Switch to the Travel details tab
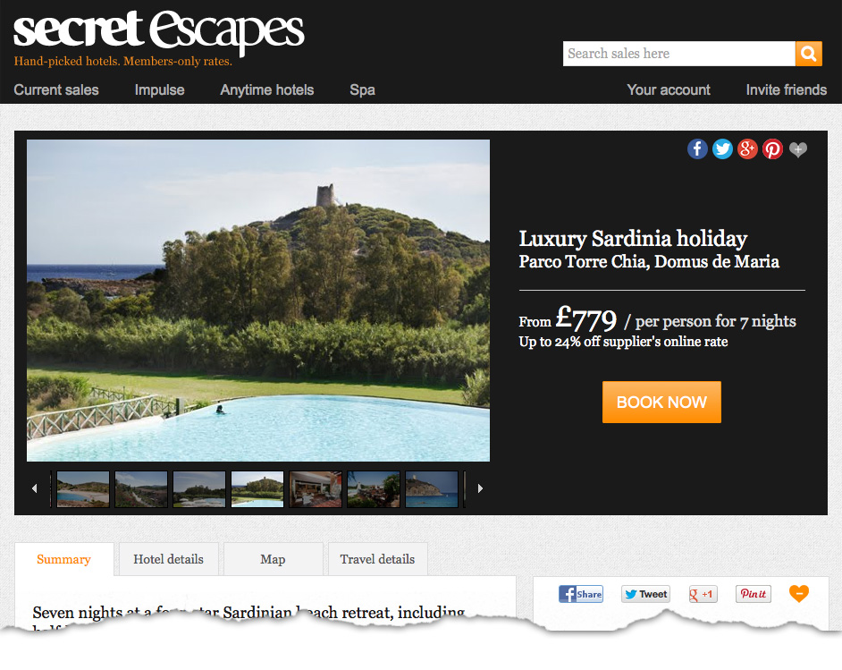This screenshot has width=842, height=670. click(377, 559)
